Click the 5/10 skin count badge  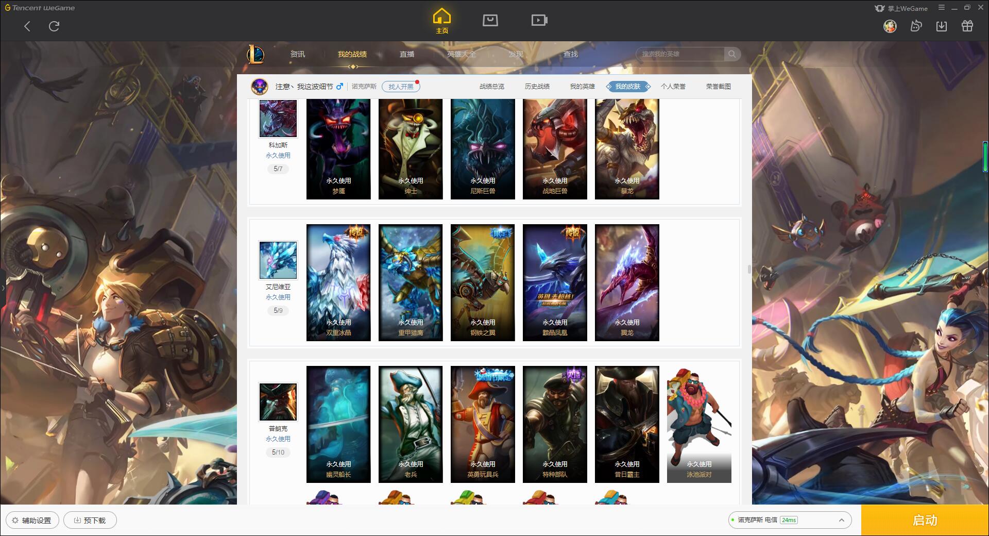278,453
